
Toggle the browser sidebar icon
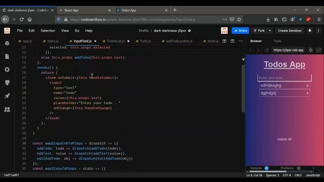(285, 19)
